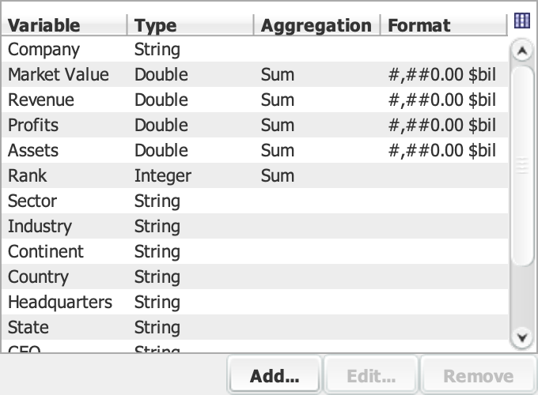Select the Sector variable row

(x=32, y=201)
